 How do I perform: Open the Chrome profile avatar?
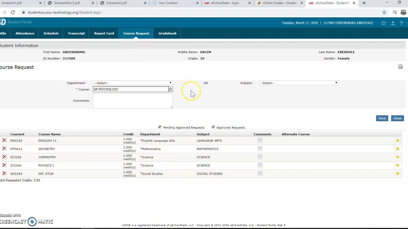pos(403,12)
